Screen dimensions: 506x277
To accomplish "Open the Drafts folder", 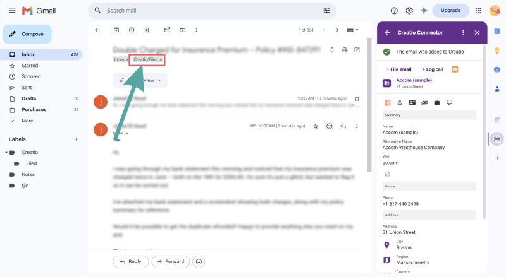I will 41,98.
